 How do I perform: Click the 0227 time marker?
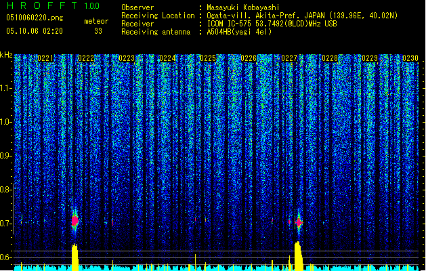point(289,58)
